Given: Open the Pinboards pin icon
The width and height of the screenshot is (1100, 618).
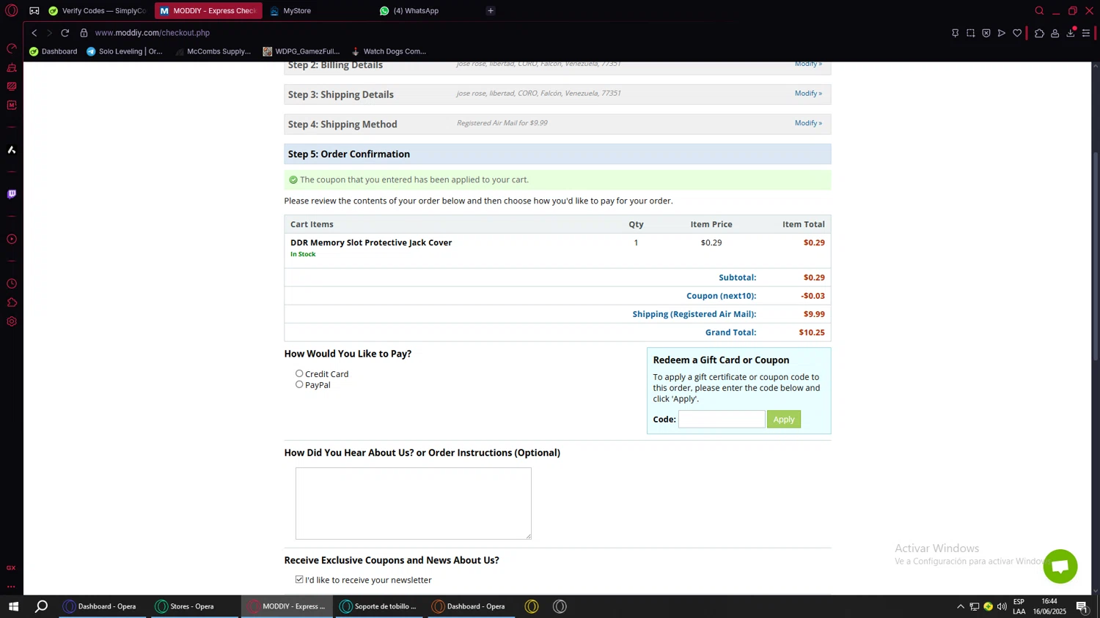Looking at the screenshot, I should [955, 33].
